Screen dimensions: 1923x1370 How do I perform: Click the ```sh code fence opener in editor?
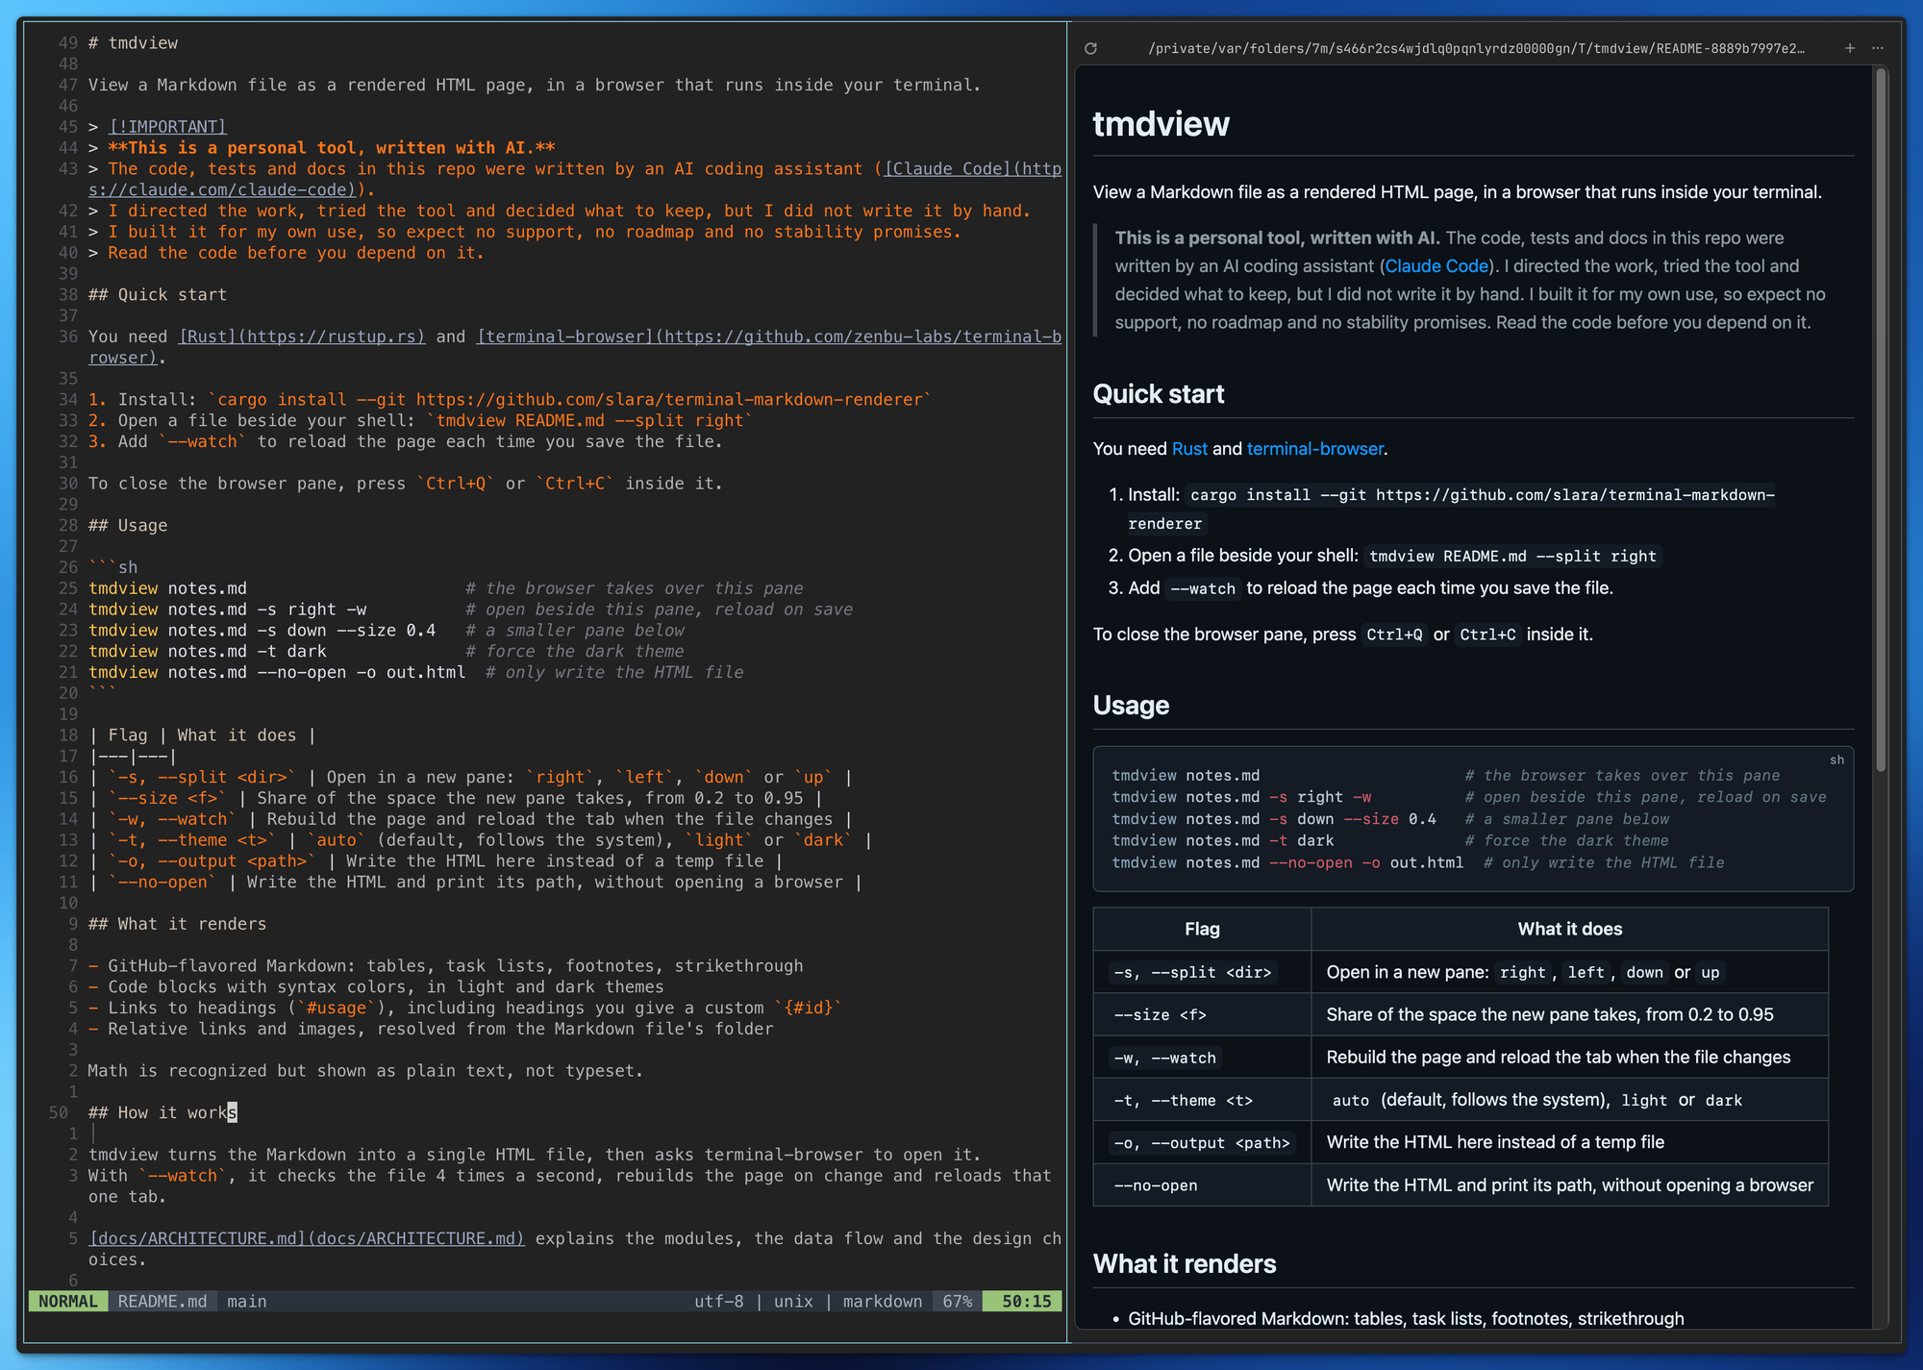[x=113, y=567]
